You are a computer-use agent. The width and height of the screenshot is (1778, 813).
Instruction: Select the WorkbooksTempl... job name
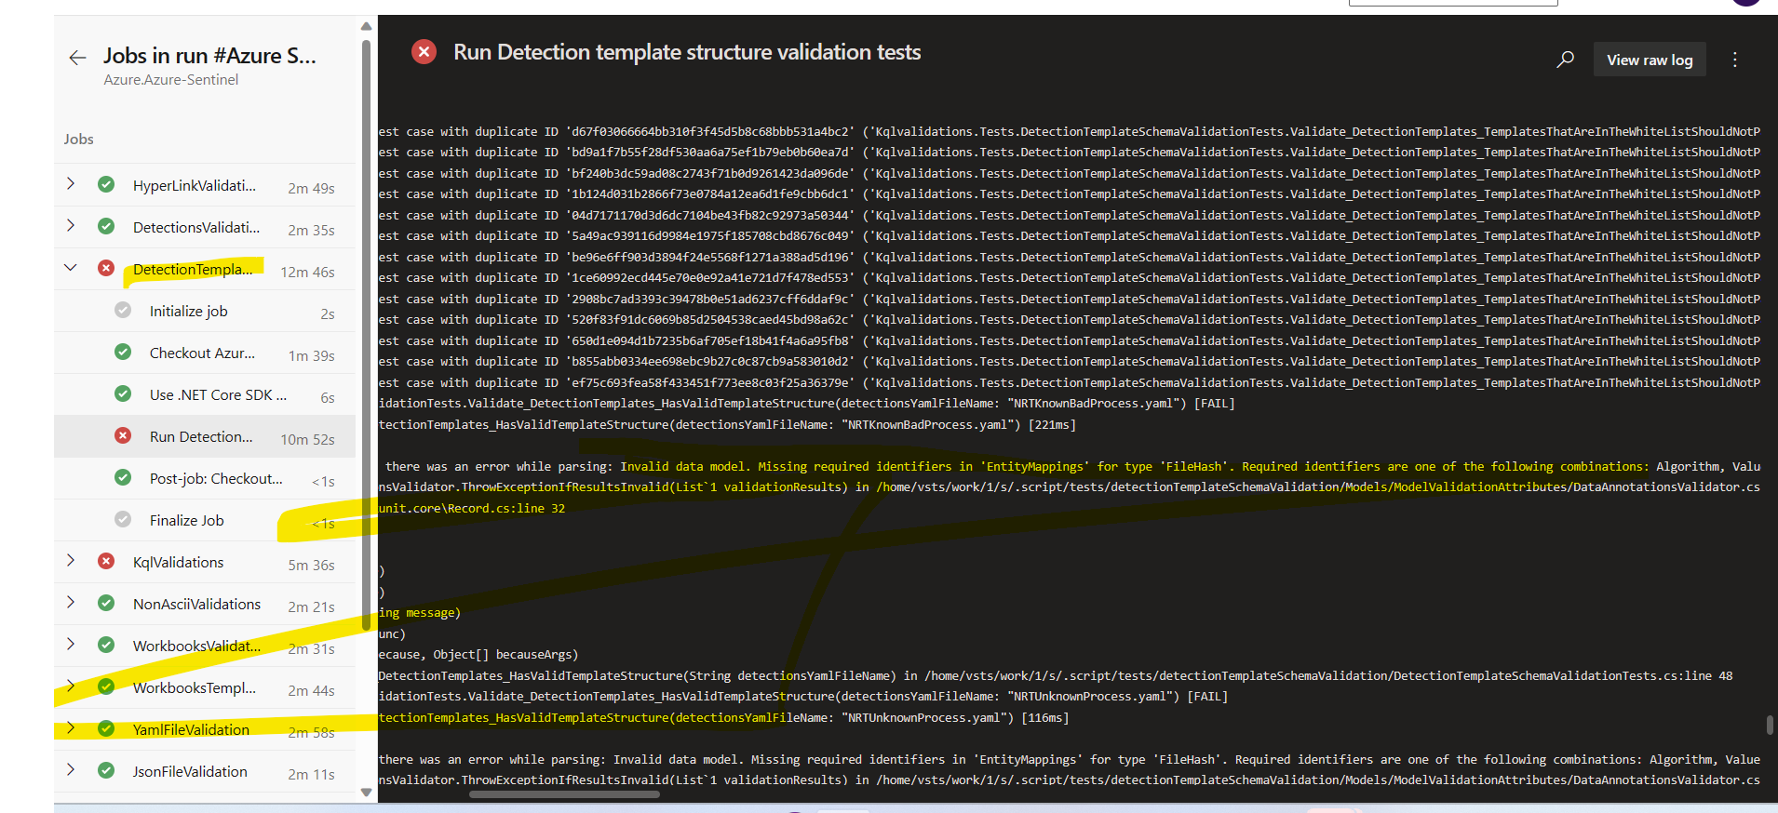tap(194, 687)
